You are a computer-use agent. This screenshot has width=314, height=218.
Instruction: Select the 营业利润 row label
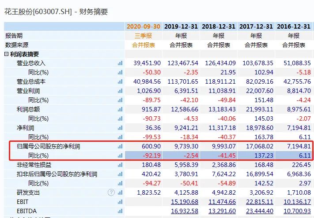(x=28, y=91)
